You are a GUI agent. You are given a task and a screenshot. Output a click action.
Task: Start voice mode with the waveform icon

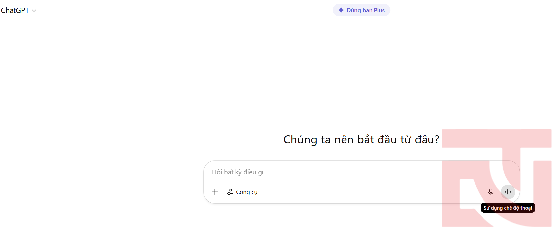pos(508,192)
